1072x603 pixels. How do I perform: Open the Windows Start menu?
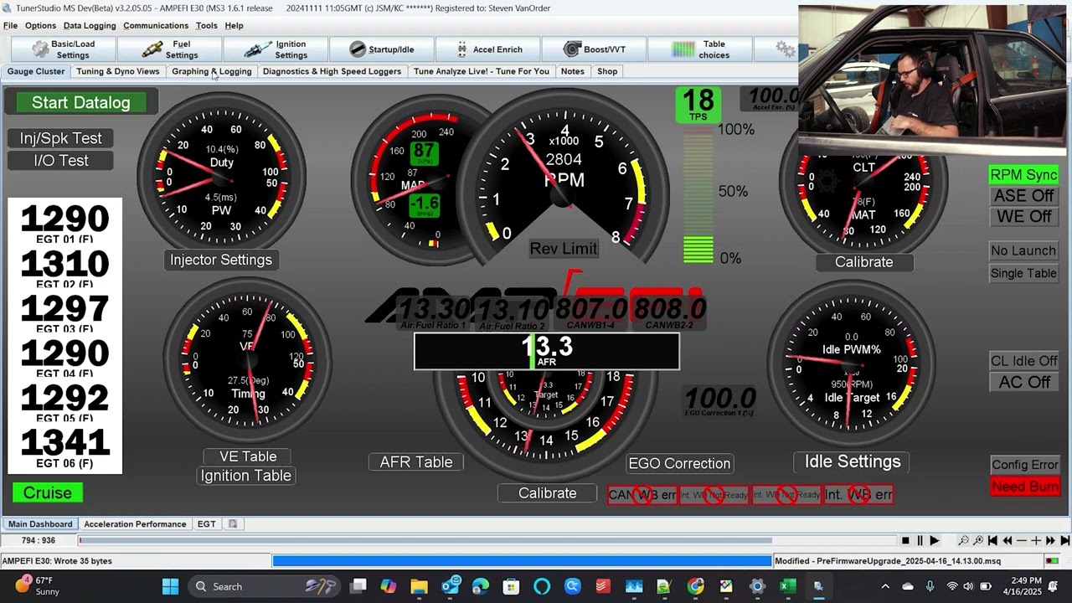170,586
